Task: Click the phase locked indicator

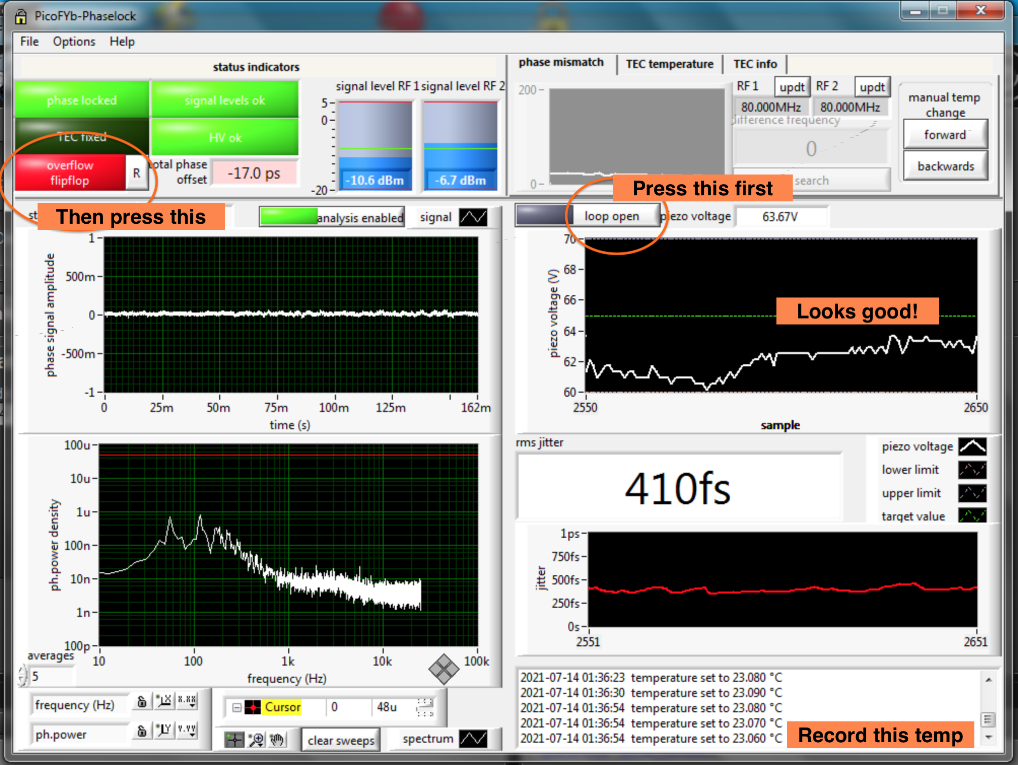Action: pos(82,100)
